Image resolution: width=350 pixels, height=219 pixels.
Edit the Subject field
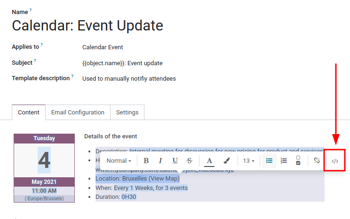click(x=122, y=63)
